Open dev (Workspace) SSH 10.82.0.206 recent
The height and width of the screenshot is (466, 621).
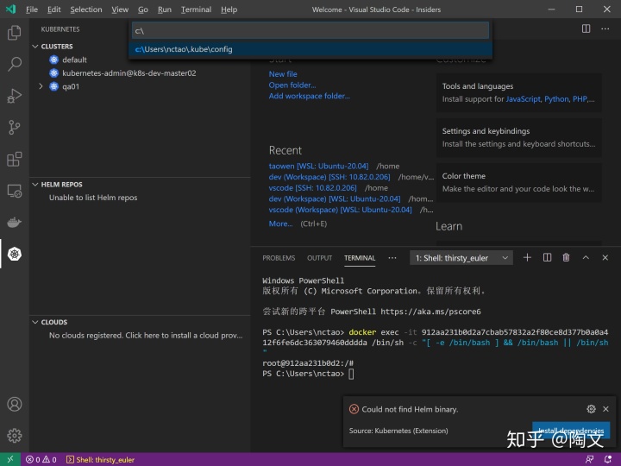click(329, 177)
